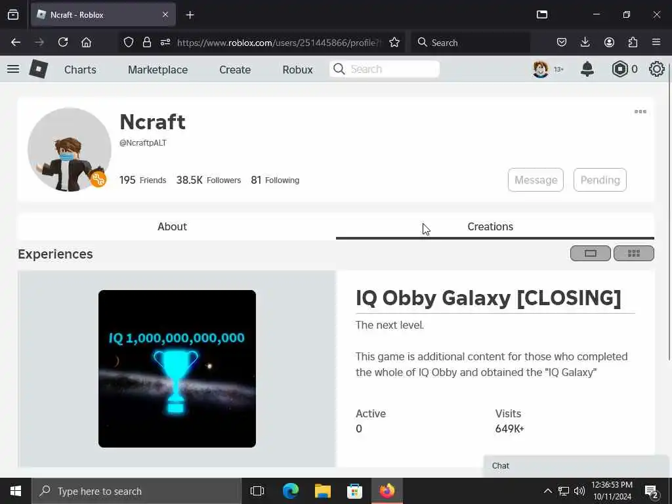Open the notifications bell
Image resolution: width=672 pixels, height=504 pixels.
coord(587,69)
